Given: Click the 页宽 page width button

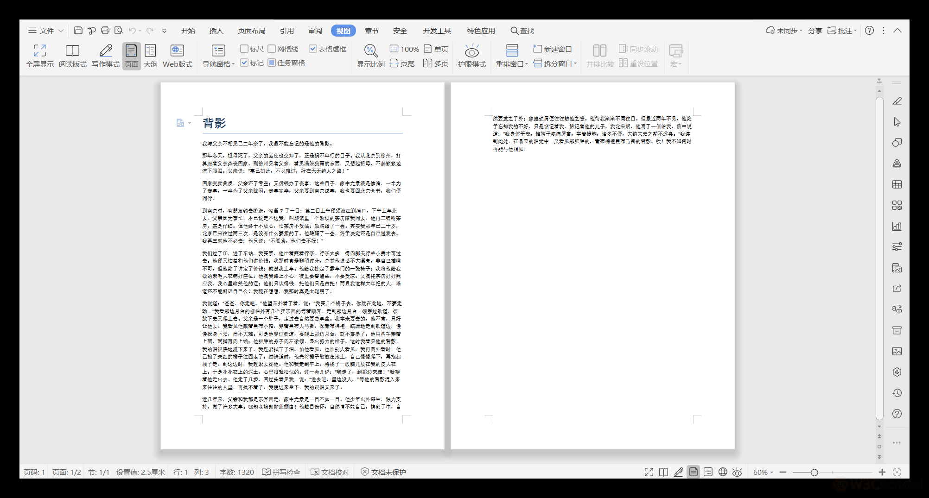Looking at the screenshot, I should pyautogui.click(x=402, y=63).
